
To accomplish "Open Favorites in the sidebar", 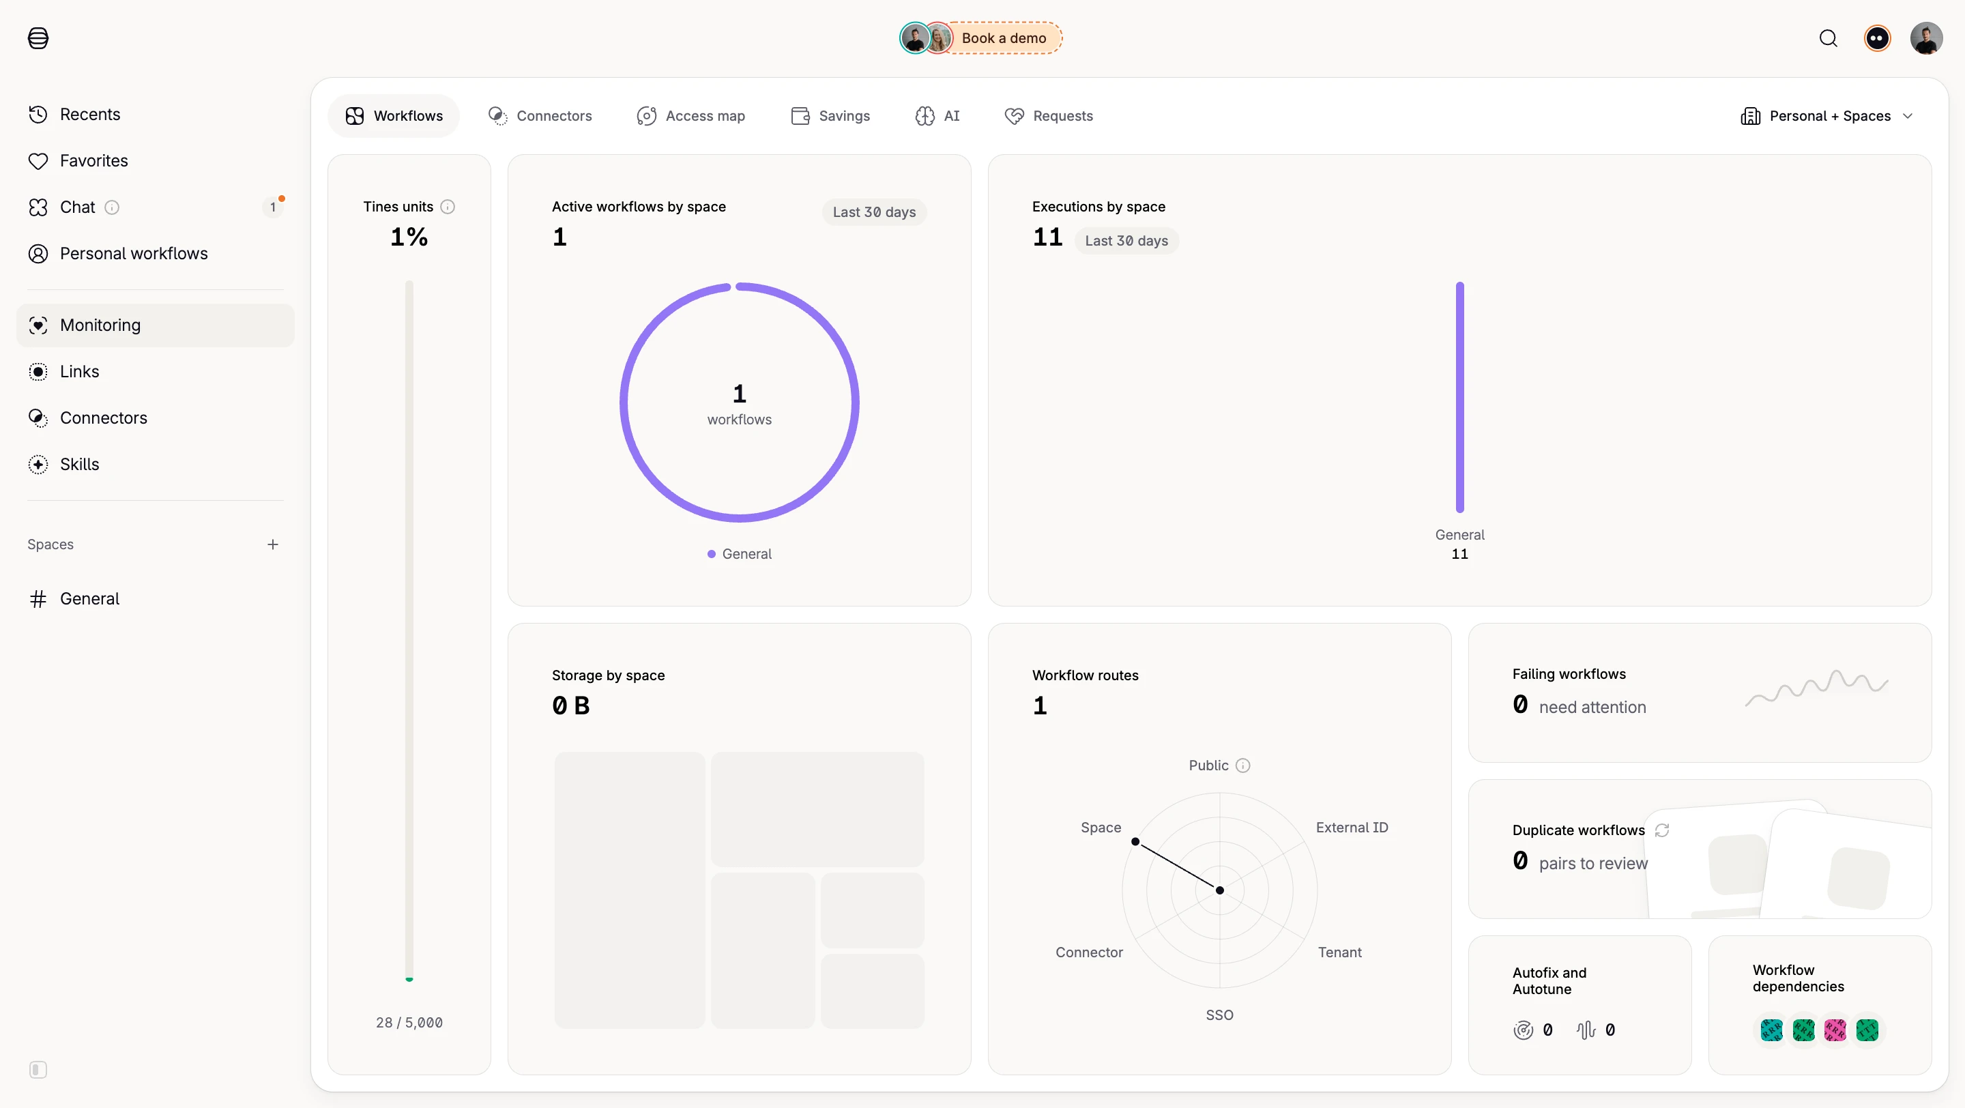I will pos(156,161).
